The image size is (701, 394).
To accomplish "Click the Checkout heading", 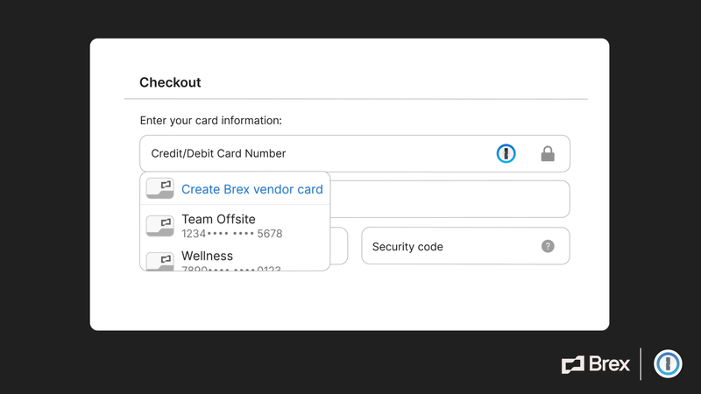I will point(170,82).
